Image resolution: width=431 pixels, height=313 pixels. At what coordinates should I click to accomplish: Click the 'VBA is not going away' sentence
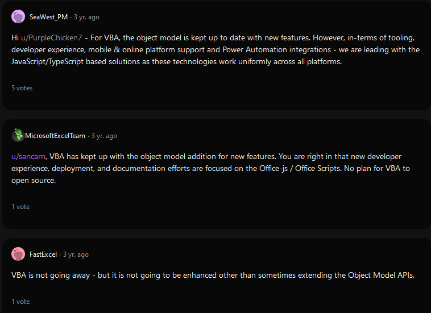click(51, 275)
